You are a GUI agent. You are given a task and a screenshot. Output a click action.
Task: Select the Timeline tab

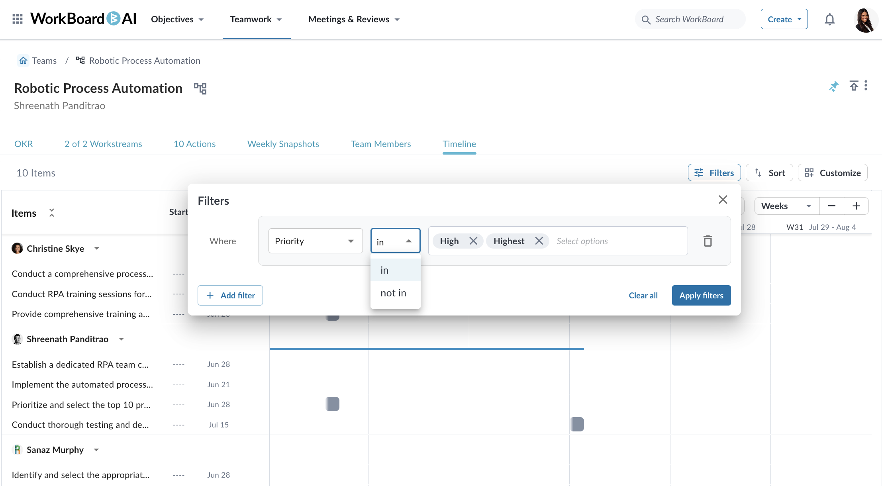pos(459,144)
